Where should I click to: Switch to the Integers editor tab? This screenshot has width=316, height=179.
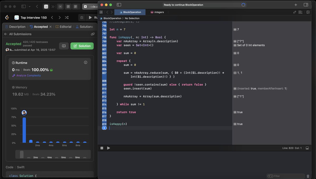click(157, 12)
